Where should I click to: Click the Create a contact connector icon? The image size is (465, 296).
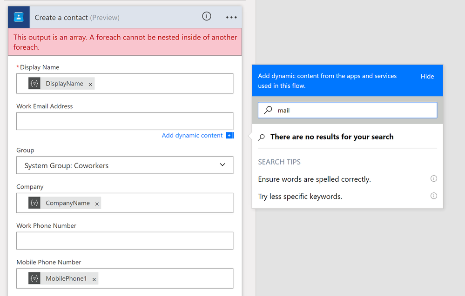tap(18, 17)
